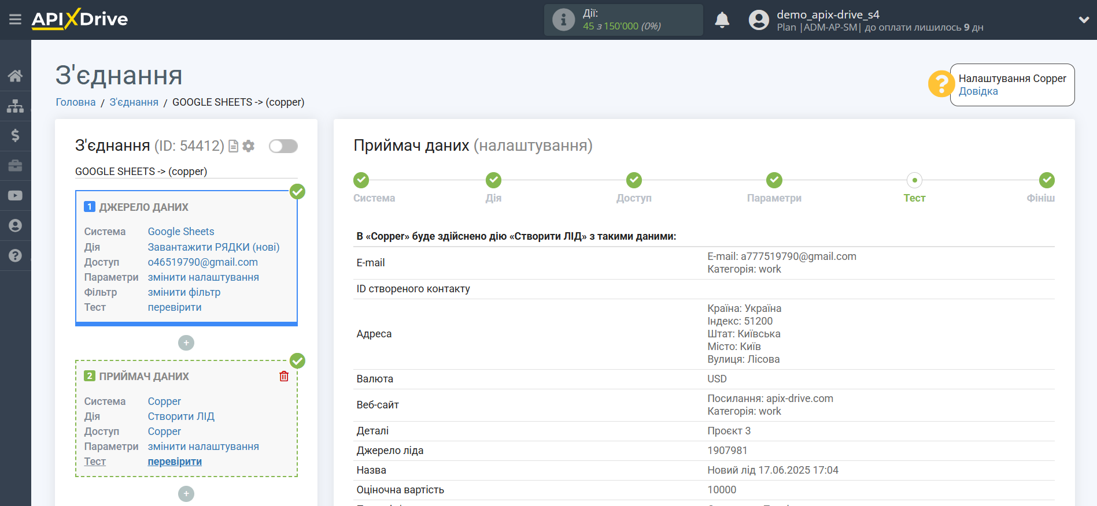1097x506 pixels.
Task: Open profile icon in sidebar
Action: (x=15, y=226)
